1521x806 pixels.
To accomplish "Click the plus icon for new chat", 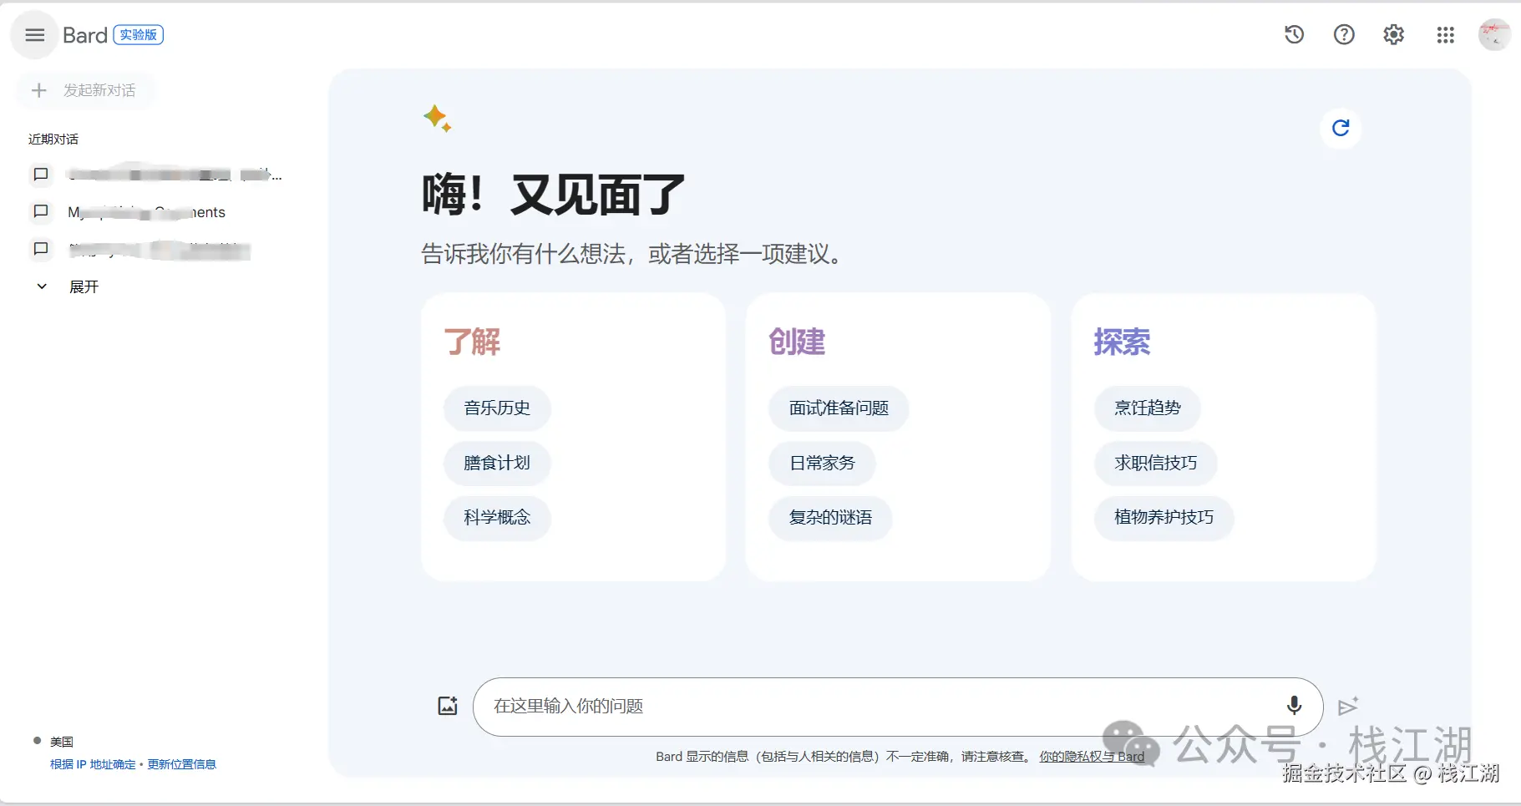I will click(38, 90).
